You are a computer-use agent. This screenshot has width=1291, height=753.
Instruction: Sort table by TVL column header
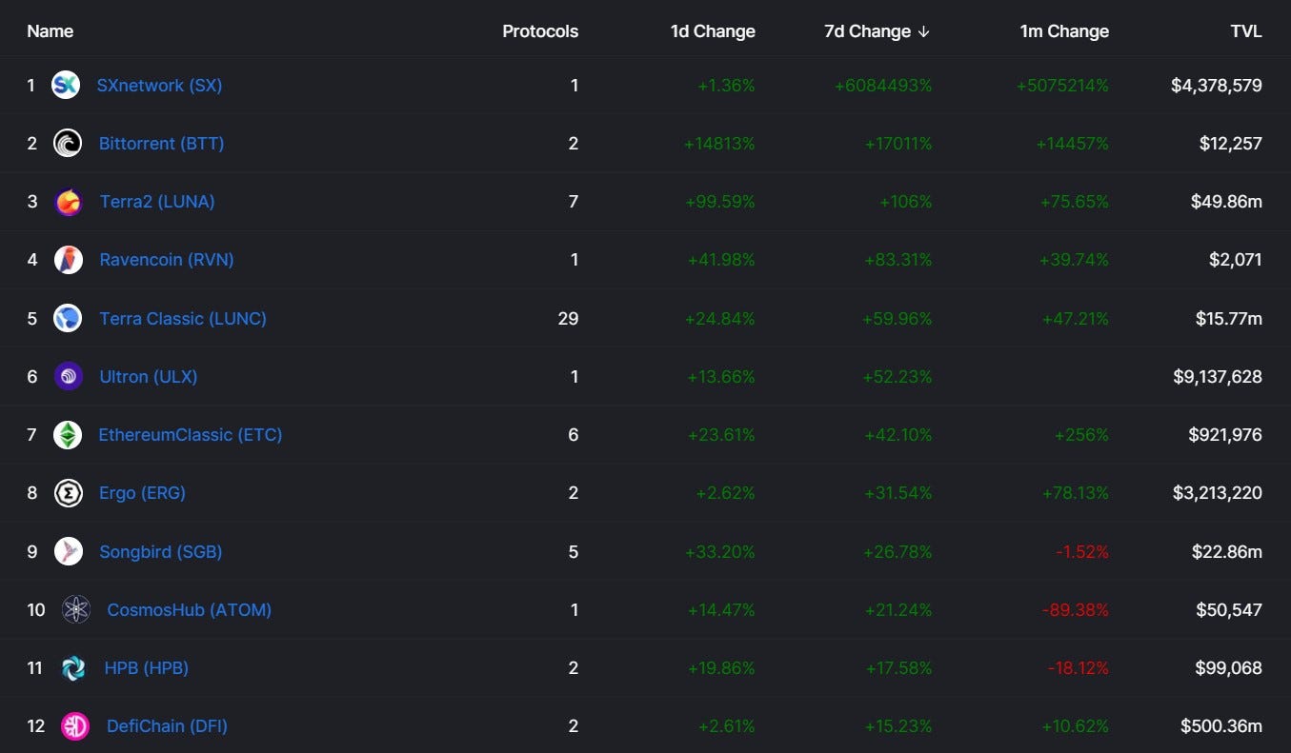(1245, 31)
